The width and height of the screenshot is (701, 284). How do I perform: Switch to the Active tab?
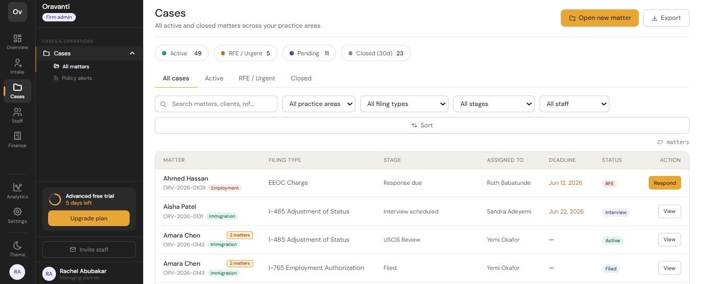(x=214, y=78)
